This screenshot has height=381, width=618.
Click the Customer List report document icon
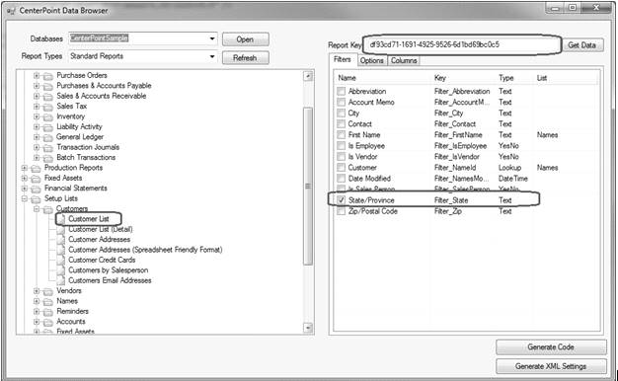pyautogui.click(x=61, y=219)
